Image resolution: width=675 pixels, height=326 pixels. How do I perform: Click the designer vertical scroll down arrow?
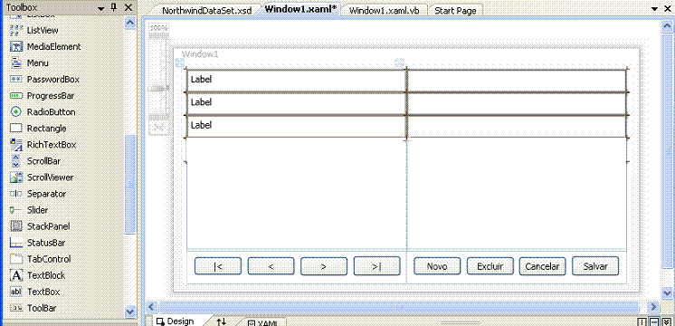click(667, 293)
